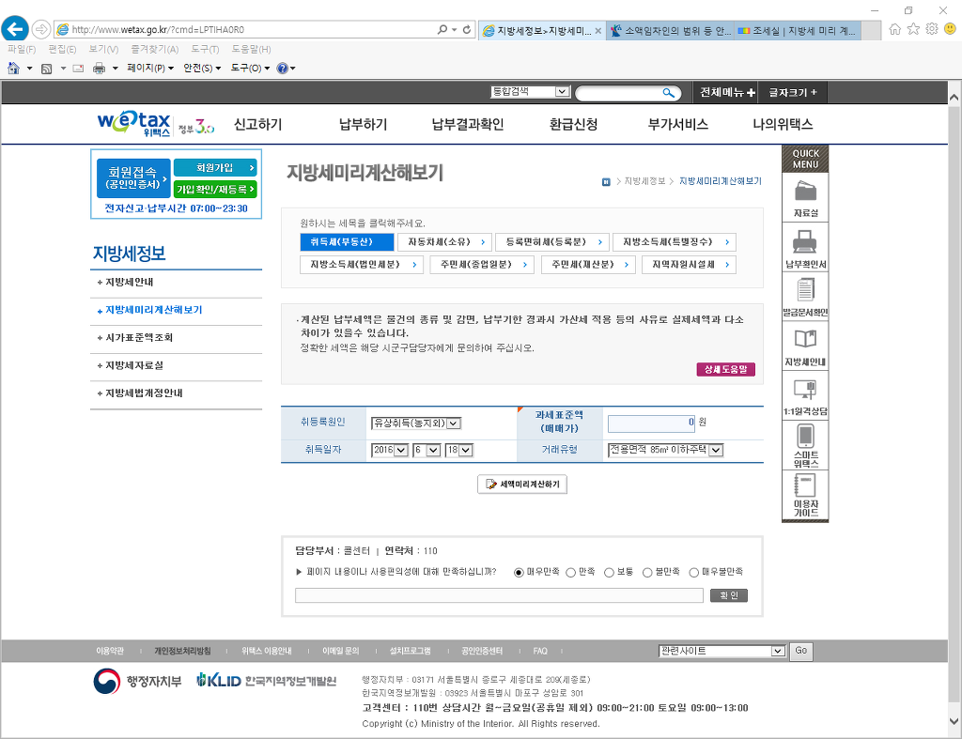962x739 pixels.
Task: Click the 자료실 icon in quick menu
Action: (805, 192)
